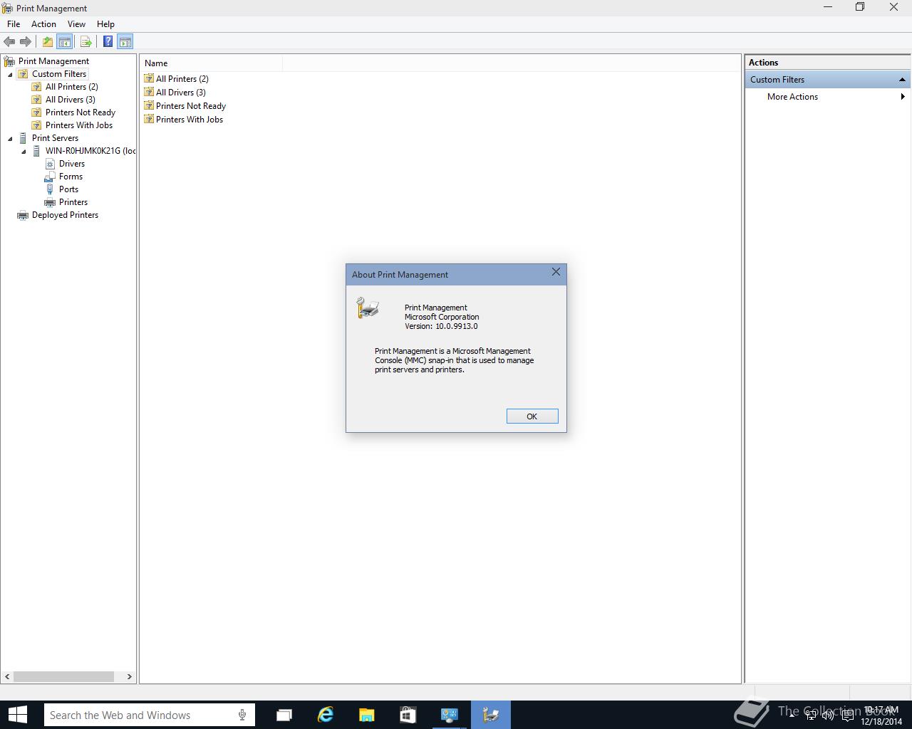Click OK in the About Print Management dialog

coord(532,416)
